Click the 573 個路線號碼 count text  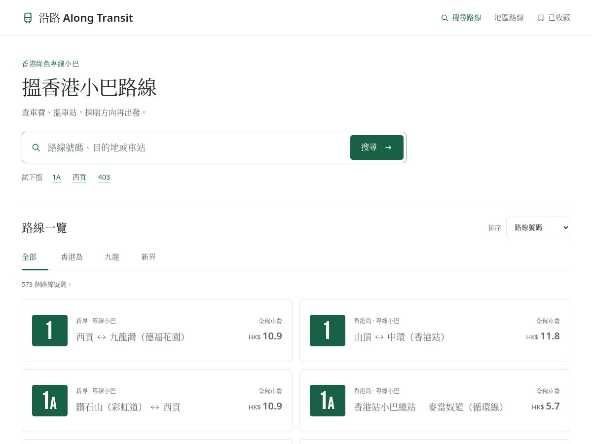pyautogui.click(x=47, y=285)
